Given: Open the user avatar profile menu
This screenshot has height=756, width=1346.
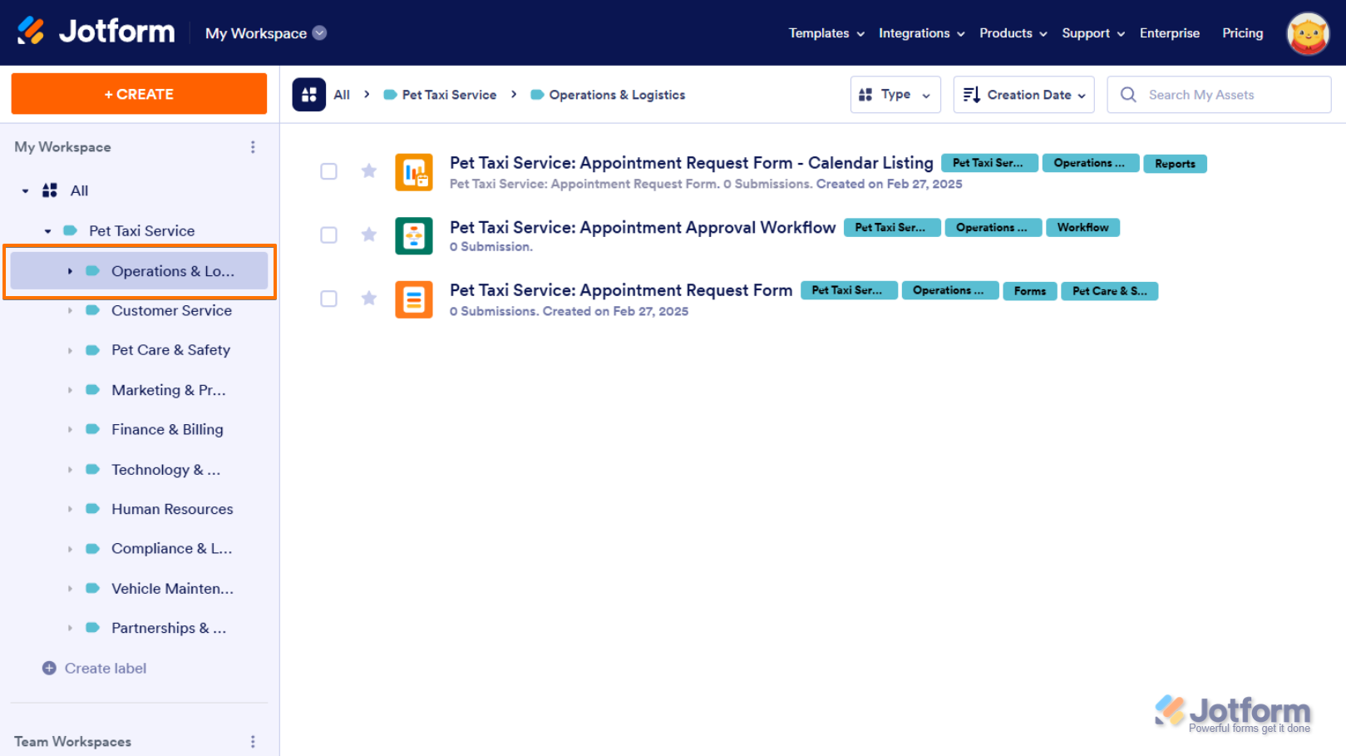Looking at the screenshot, I should point(1307,33).
